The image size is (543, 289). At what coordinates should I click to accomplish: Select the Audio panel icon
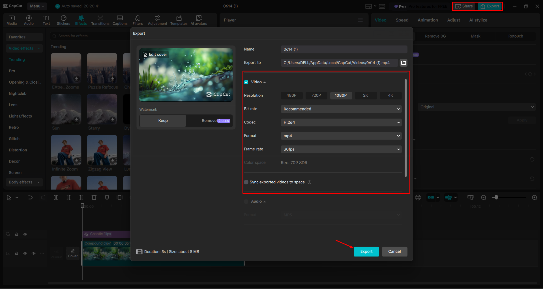pos(29,20)
